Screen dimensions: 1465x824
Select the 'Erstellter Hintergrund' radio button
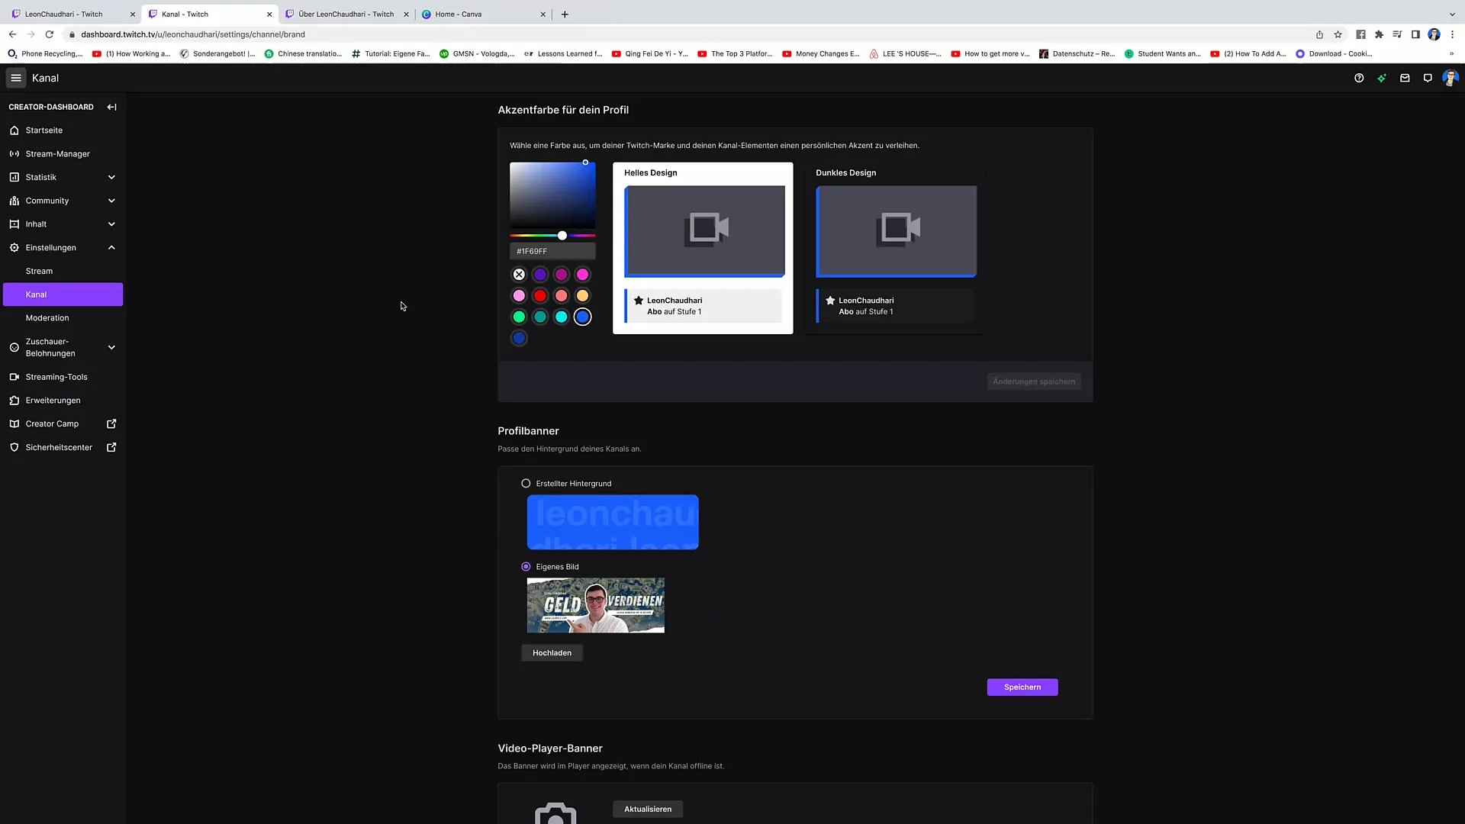pos(525,483)
